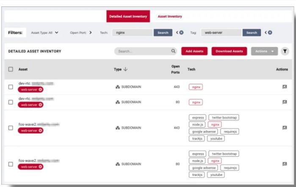This screenshot has width=296, height=187.
Task: Click nginx tech tag in dev-rtc 443 row
Action: point(196,87)
